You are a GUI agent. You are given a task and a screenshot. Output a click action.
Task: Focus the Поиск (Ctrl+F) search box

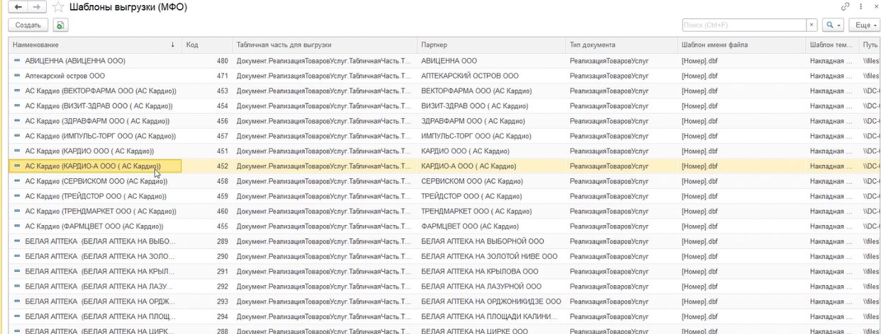(x=743, y=25)
